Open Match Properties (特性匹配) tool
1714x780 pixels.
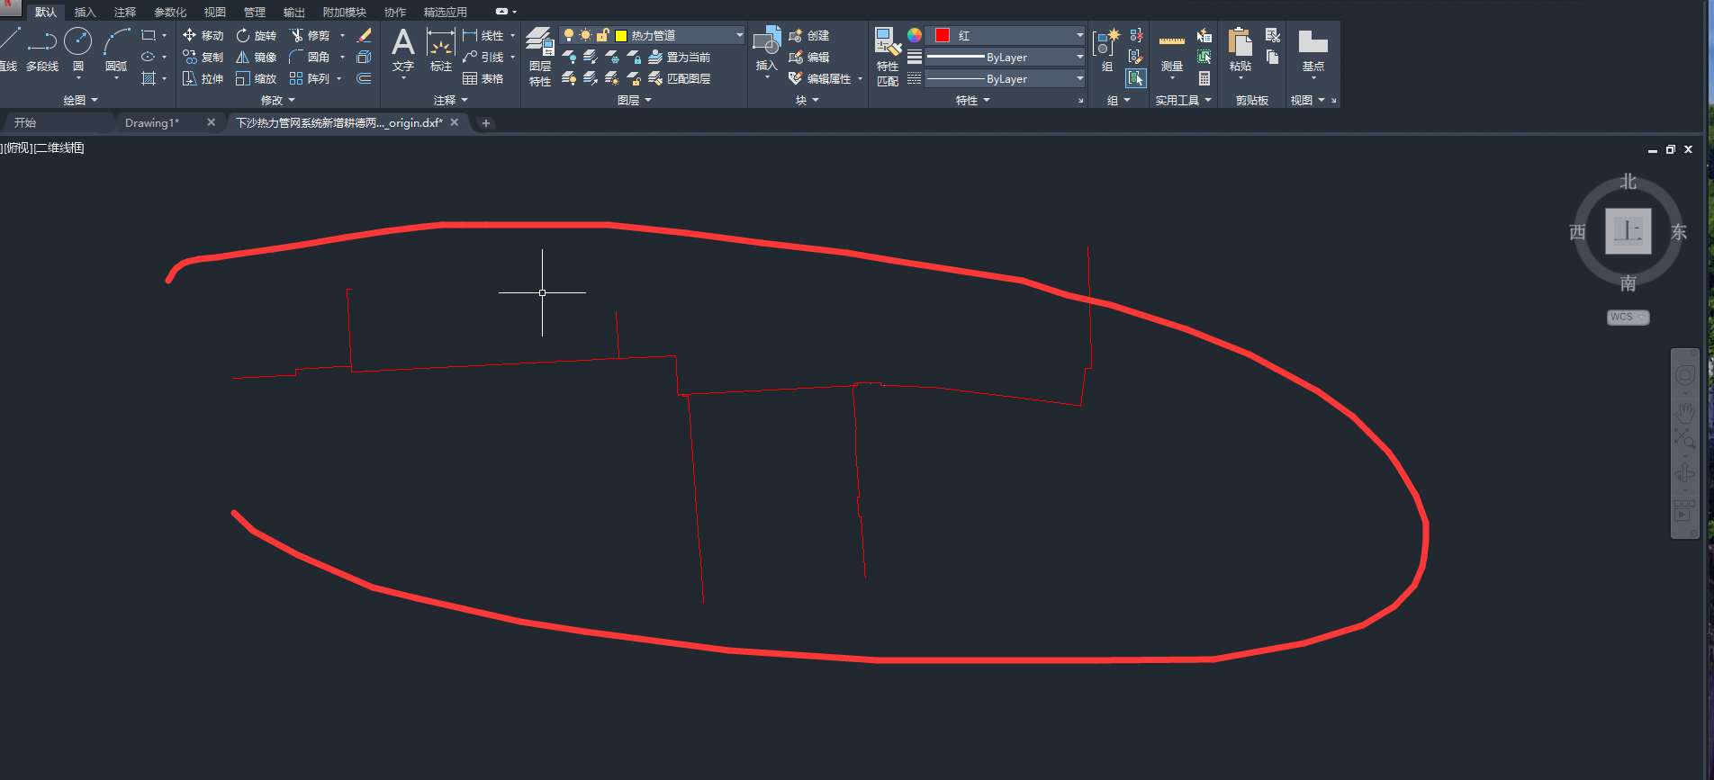coord(888,56)
